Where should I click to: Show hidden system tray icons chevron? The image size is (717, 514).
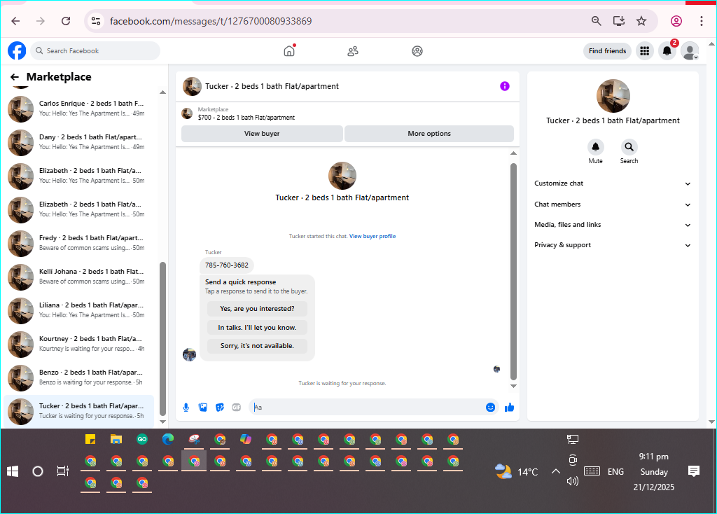[555, 471]
